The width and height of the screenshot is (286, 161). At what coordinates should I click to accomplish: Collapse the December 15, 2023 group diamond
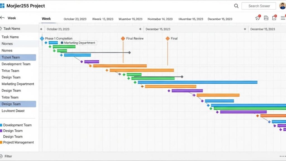[x=140, y=29]
